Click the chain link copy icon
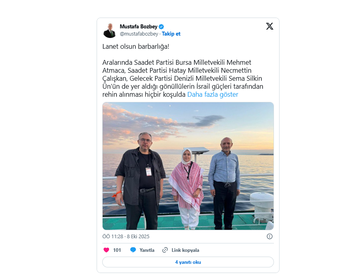This screenshot has width=351, height=279. pyautogui.click(x=165, y=250)
